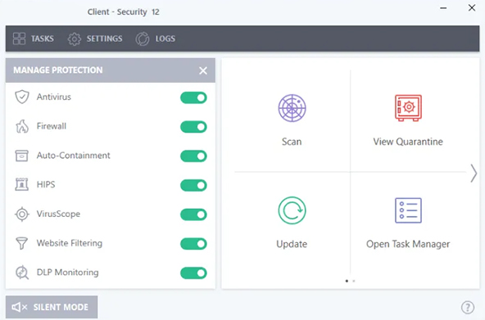Toggle Auto-Containment protection off
The width and height of the screenshot is (485, 320).
pyautogui.click(x=193, y=156)
